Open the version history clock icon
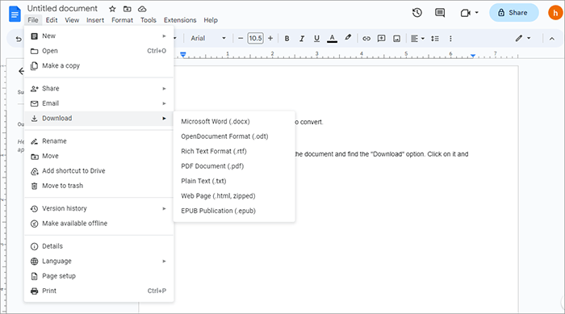The image size is (565, 314). [417, 13]
